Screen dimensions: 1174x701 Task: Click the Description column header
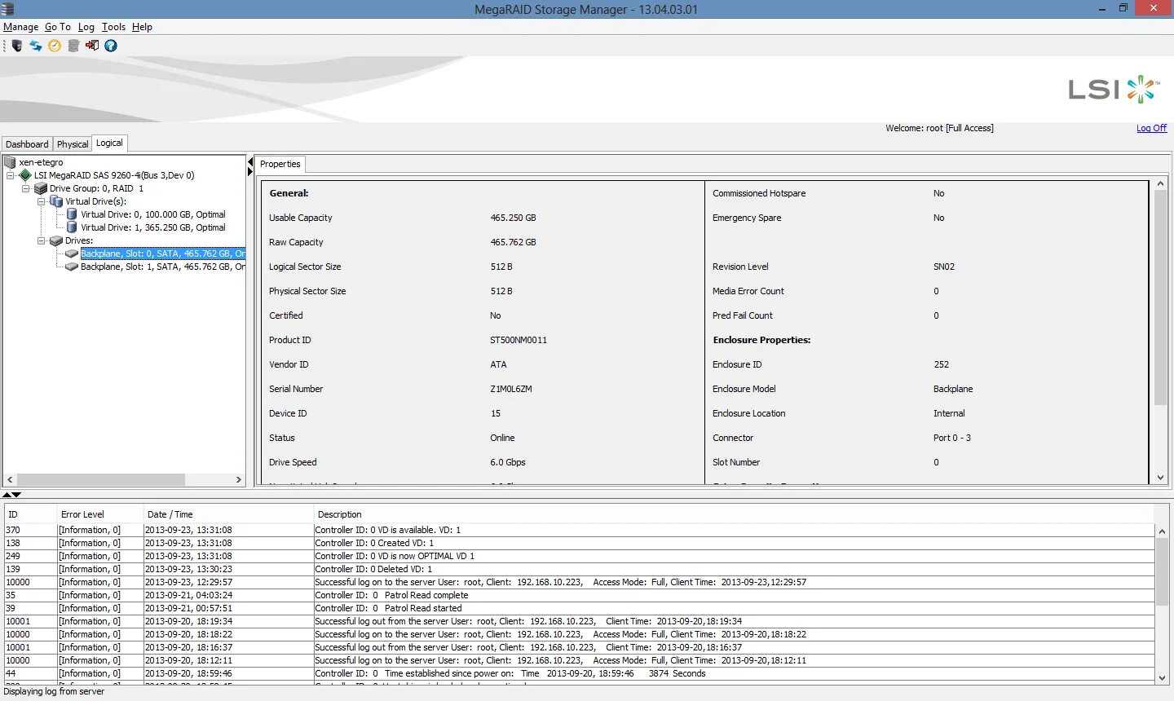[734, 514]
